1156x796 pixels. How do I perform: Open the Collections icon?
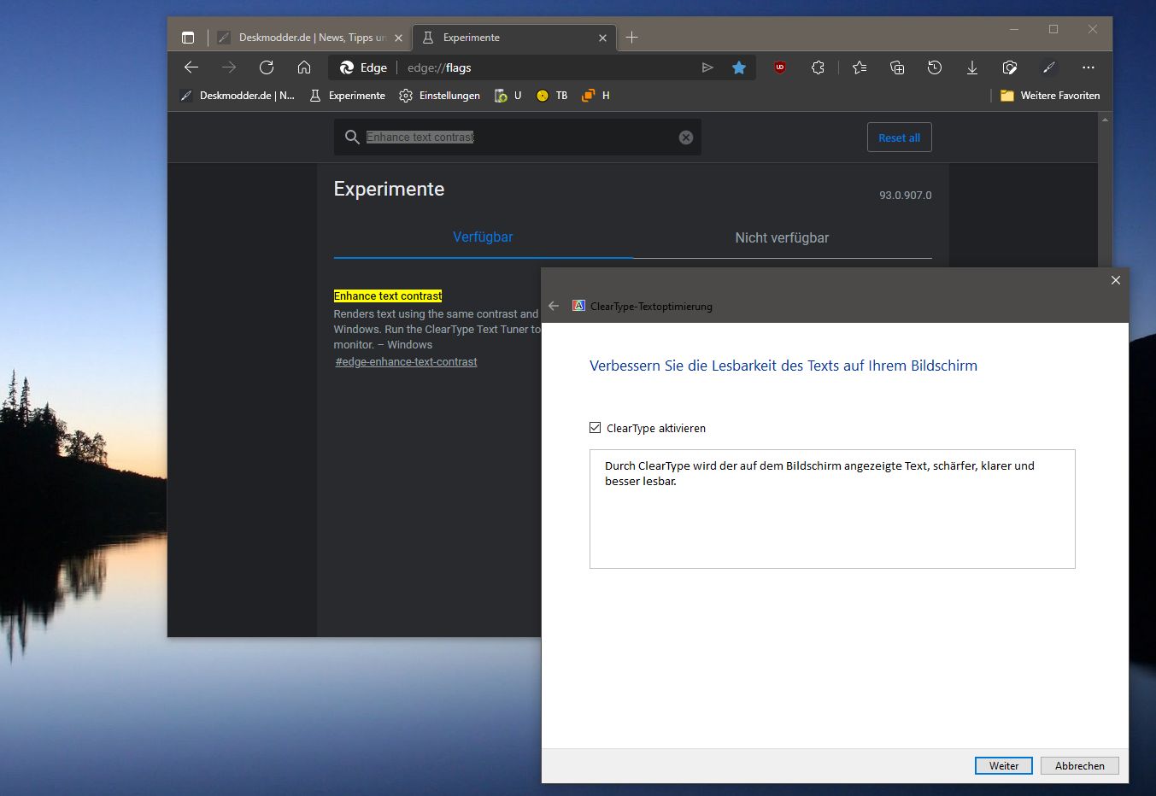click(x=897, y=67)
